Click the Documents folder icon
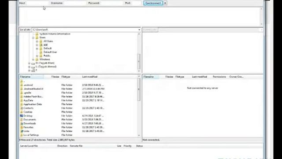 pyautogui.click(x=22, y=120)
